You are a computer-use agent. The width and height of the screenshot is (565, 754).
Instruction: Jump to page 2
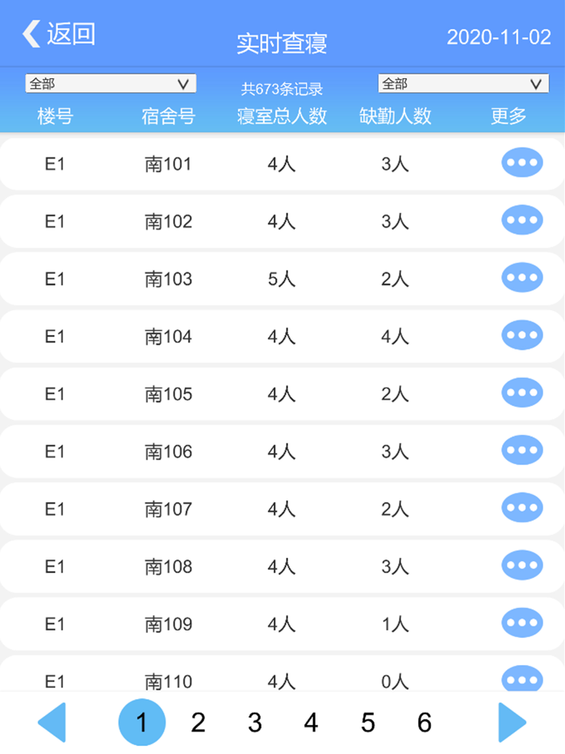(x=198, y=723)
